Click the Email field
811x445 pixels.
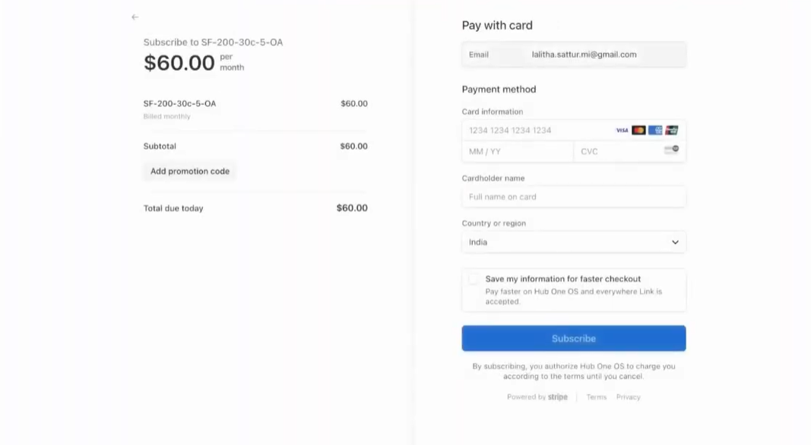click(583, 55)
